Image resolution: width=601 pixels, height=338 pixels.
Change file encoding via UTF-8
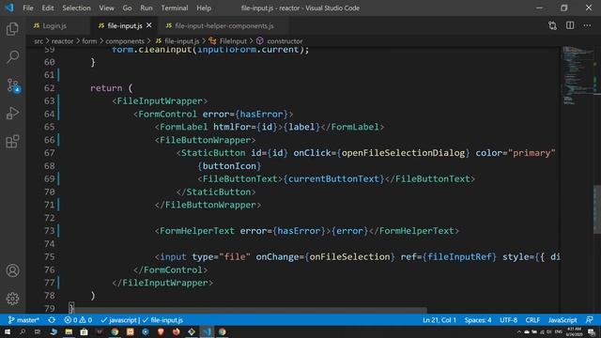pyautogui.click(x=508, y=320)
